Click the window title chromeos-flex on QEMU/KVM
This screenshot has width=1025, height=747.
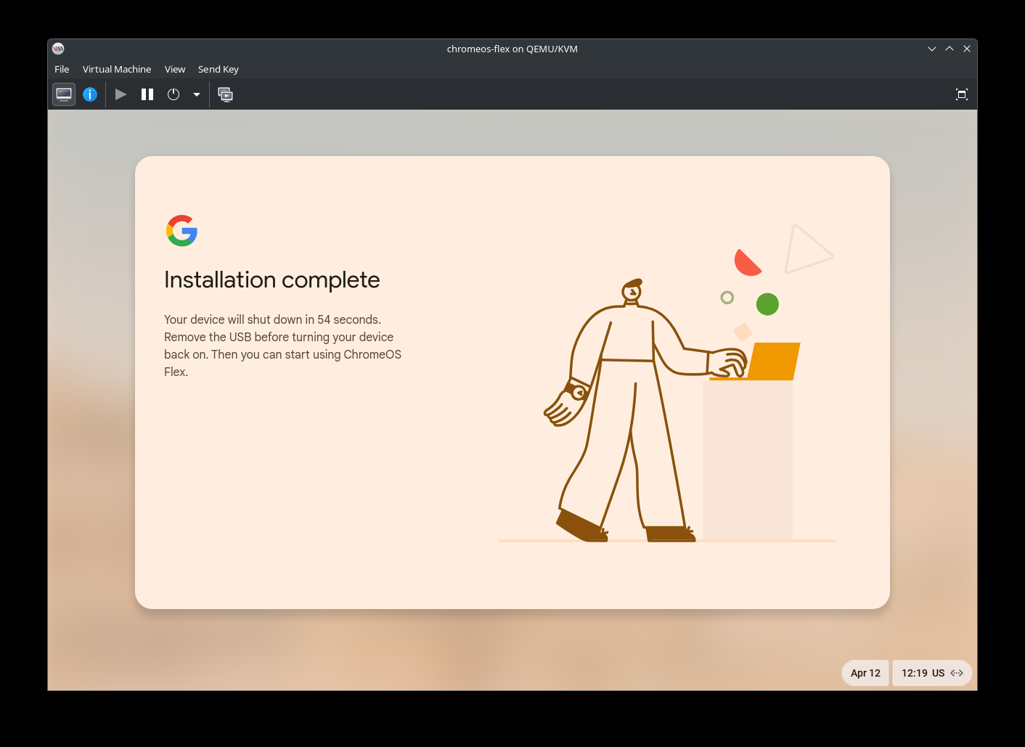click(x=512, y=49)
